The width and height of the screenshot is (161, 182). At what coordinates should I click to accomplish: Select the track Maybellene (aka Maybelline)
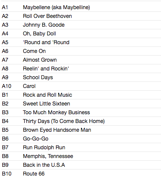pos(56,8)
